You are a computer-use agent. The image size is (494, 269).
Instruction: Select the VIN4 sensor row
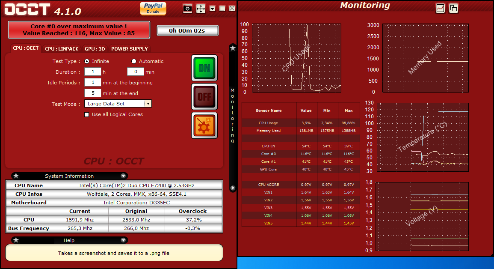point(301,215)
